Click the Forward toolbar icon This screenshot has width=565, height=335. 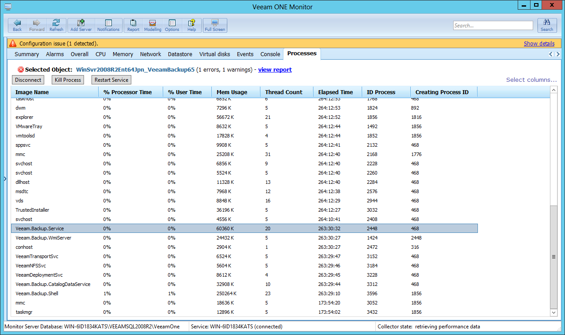pos(37,25)
